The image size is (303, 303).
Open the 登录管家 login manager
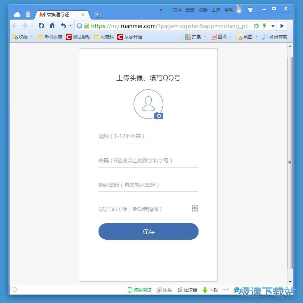coord(275,37)
